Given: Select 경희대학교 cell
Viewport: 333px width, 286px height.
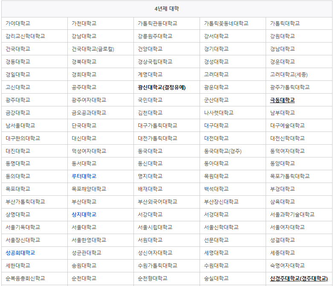Looking at the screenshot, I should (x=101, y=74).
